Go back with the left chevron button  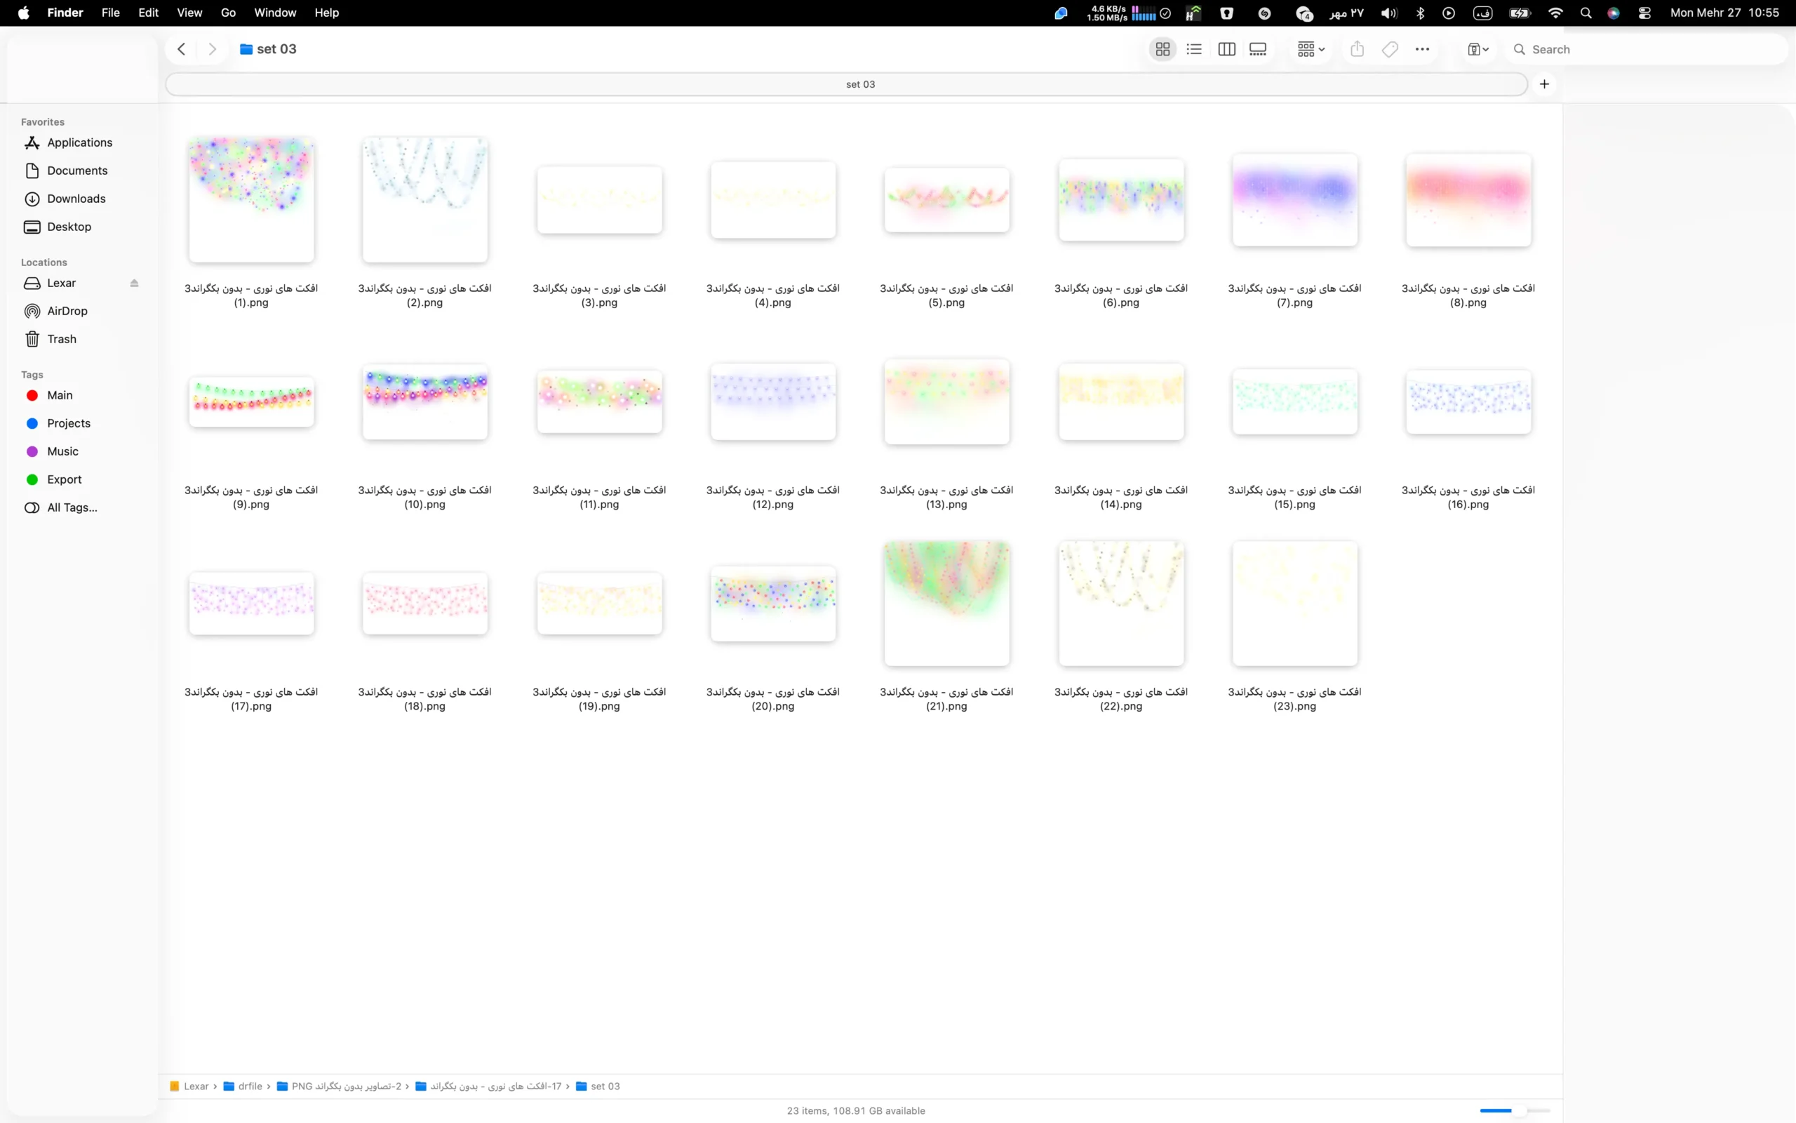[181, 49]
